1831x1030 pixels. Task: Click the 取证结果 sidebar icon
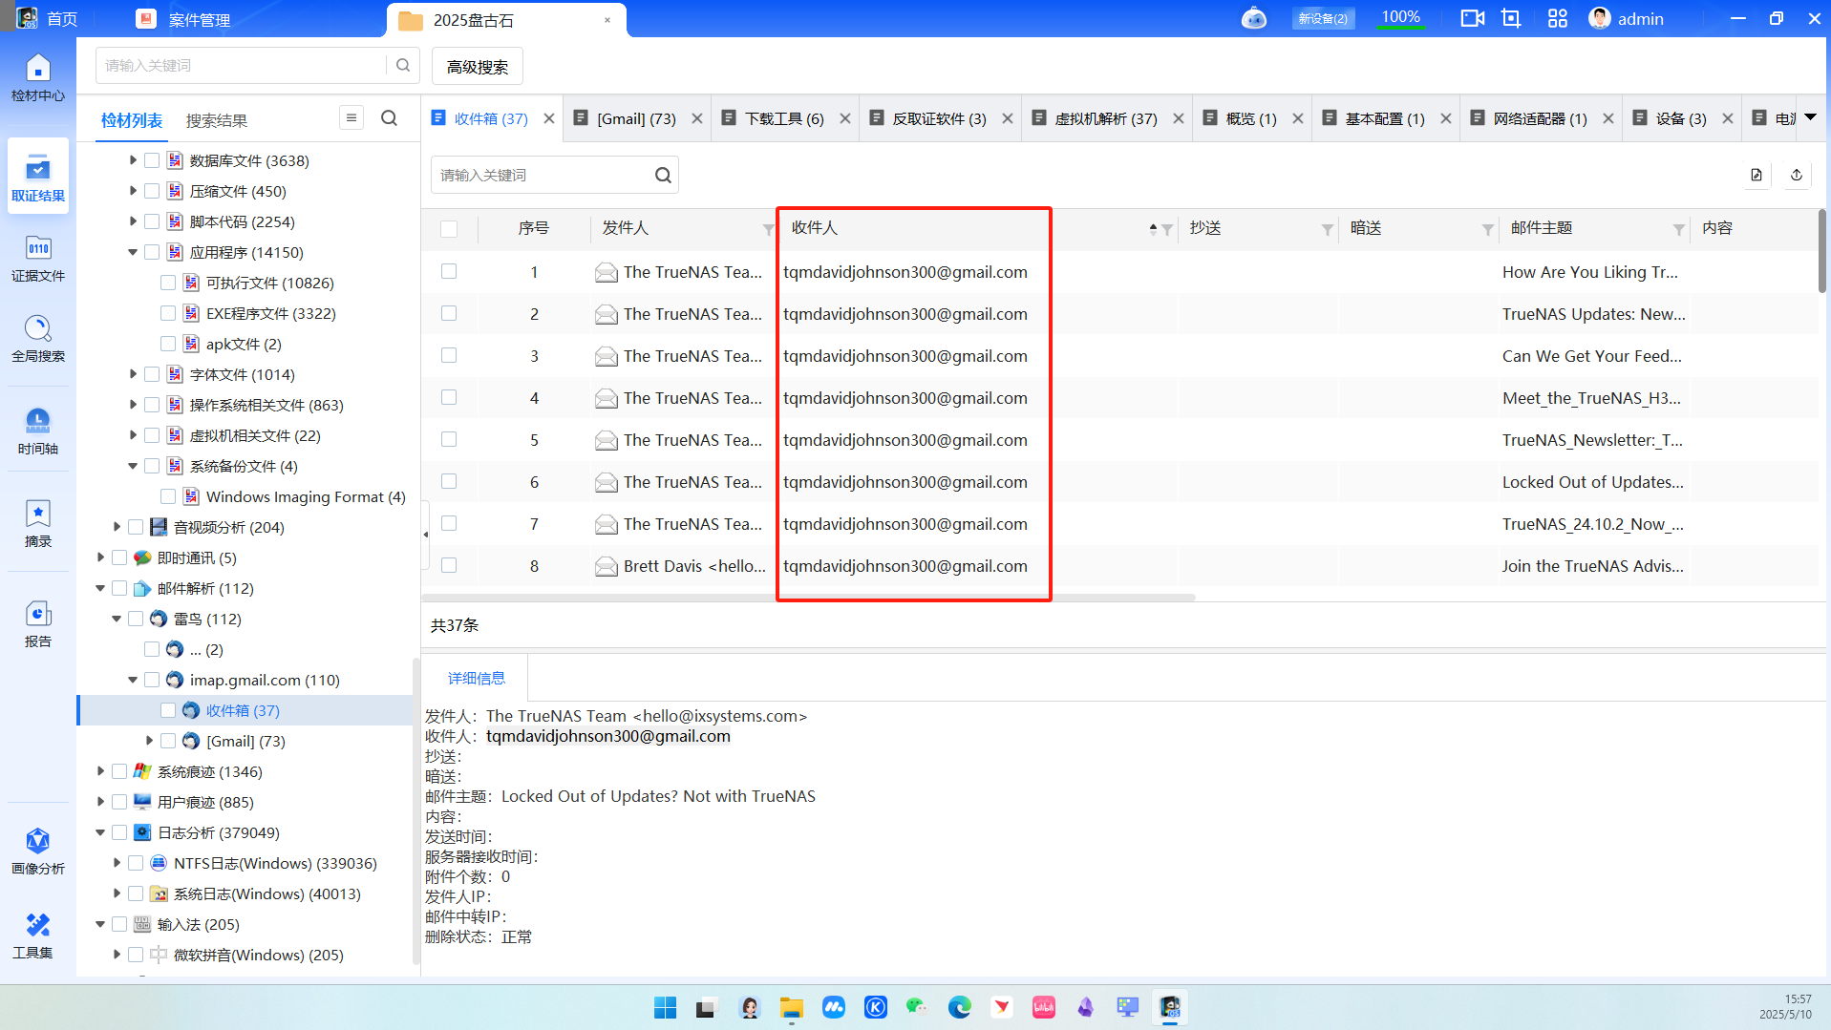(x=38, y=178)
